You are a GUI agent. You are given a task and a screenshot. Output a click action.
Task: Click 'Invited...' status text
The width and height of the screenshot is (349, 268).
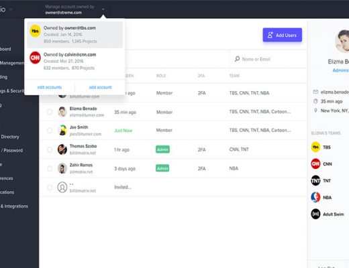(123, 187)
